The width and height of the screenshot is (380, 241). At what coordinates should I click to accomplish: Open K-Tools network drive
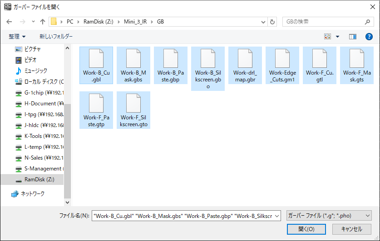pyautogui.click(x=39, y=136)
